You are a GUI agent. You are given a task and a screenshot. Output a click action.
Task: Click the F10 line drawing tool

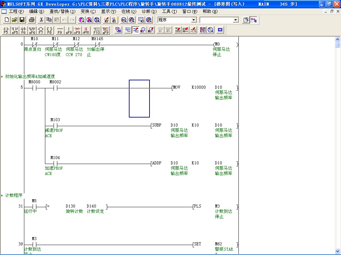(x=97, y=30)
